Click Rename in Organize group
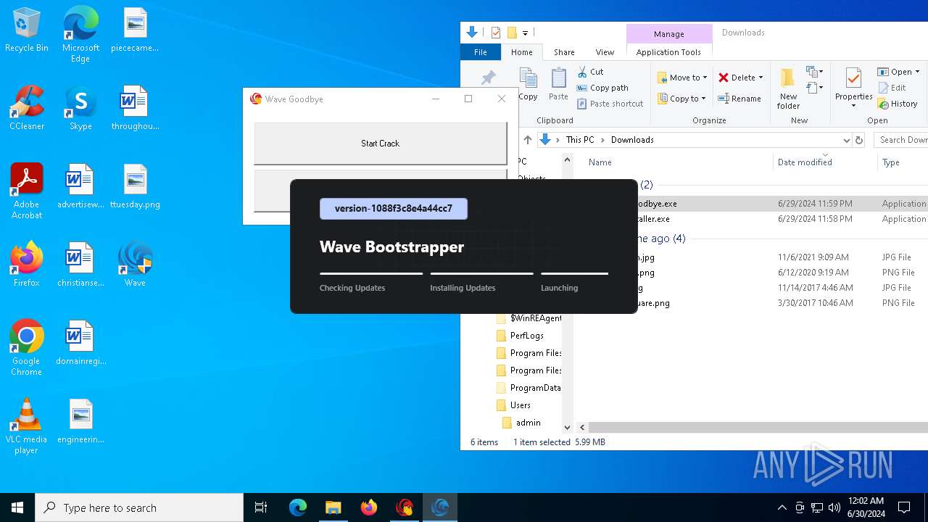The image size is (928, 522). (739, 99)
